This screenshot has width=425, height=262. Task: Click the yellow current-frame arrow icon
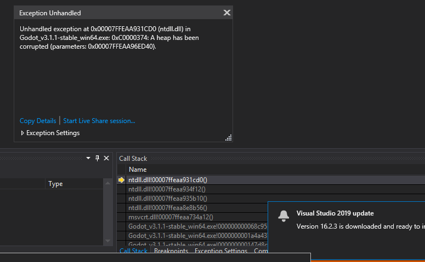coord(121,180)
